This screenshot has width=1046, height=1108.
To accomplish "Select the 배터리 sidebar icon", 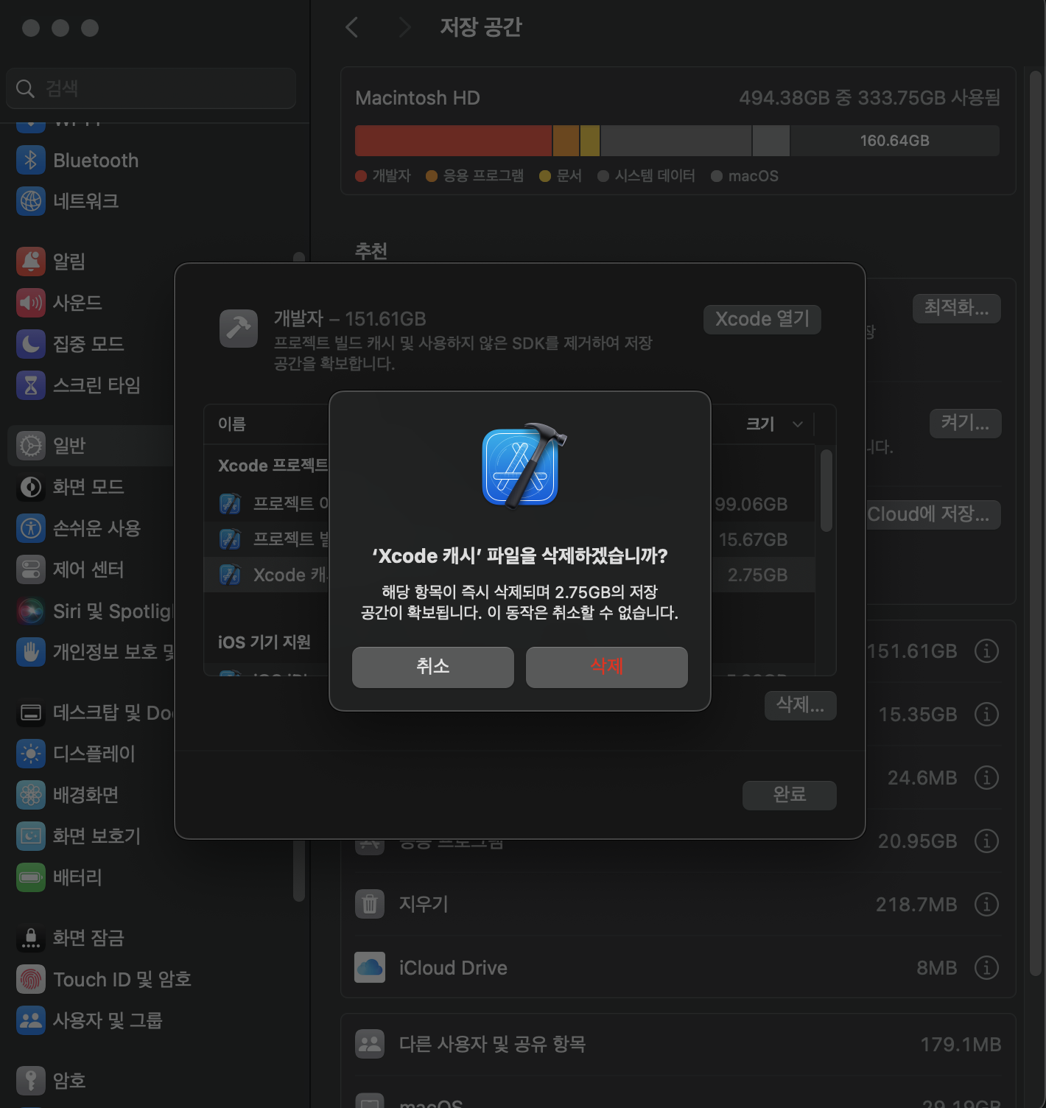I will (31, 877).
